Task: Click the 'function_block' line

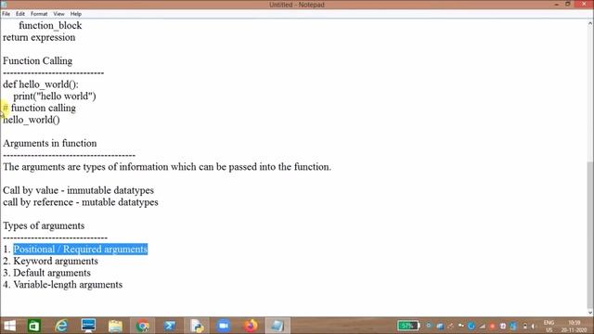Action: coord(50,25)
